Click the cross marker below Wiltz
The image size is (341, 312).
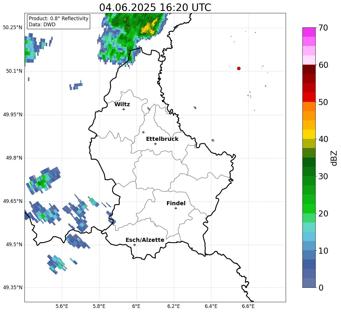coord(124,109)
